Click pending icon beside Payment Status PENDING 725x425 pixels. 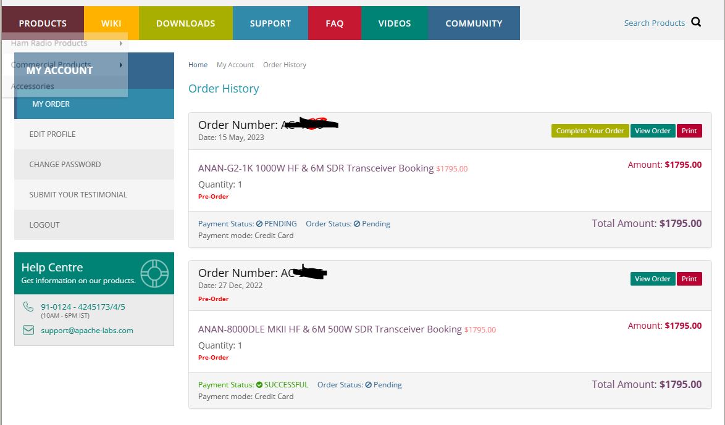pos(259,223)
